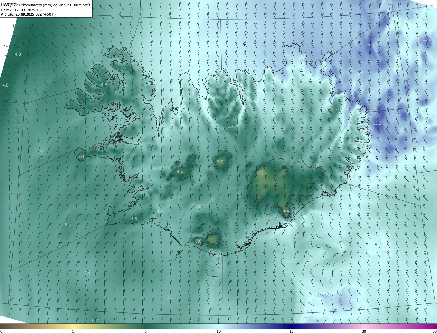Viewport: 437px width, 334px height.
Task: Click the 50 tick on color scale
Action: tap(434, 331)
